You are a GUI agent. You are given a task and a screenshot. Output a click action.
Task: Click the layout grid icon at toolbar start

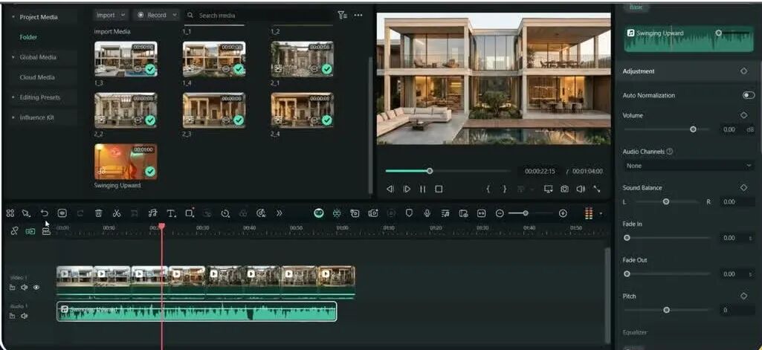10,213
